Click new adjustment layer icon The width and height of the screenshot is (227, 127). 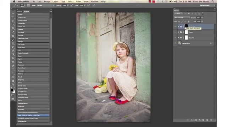coord(199,120)
